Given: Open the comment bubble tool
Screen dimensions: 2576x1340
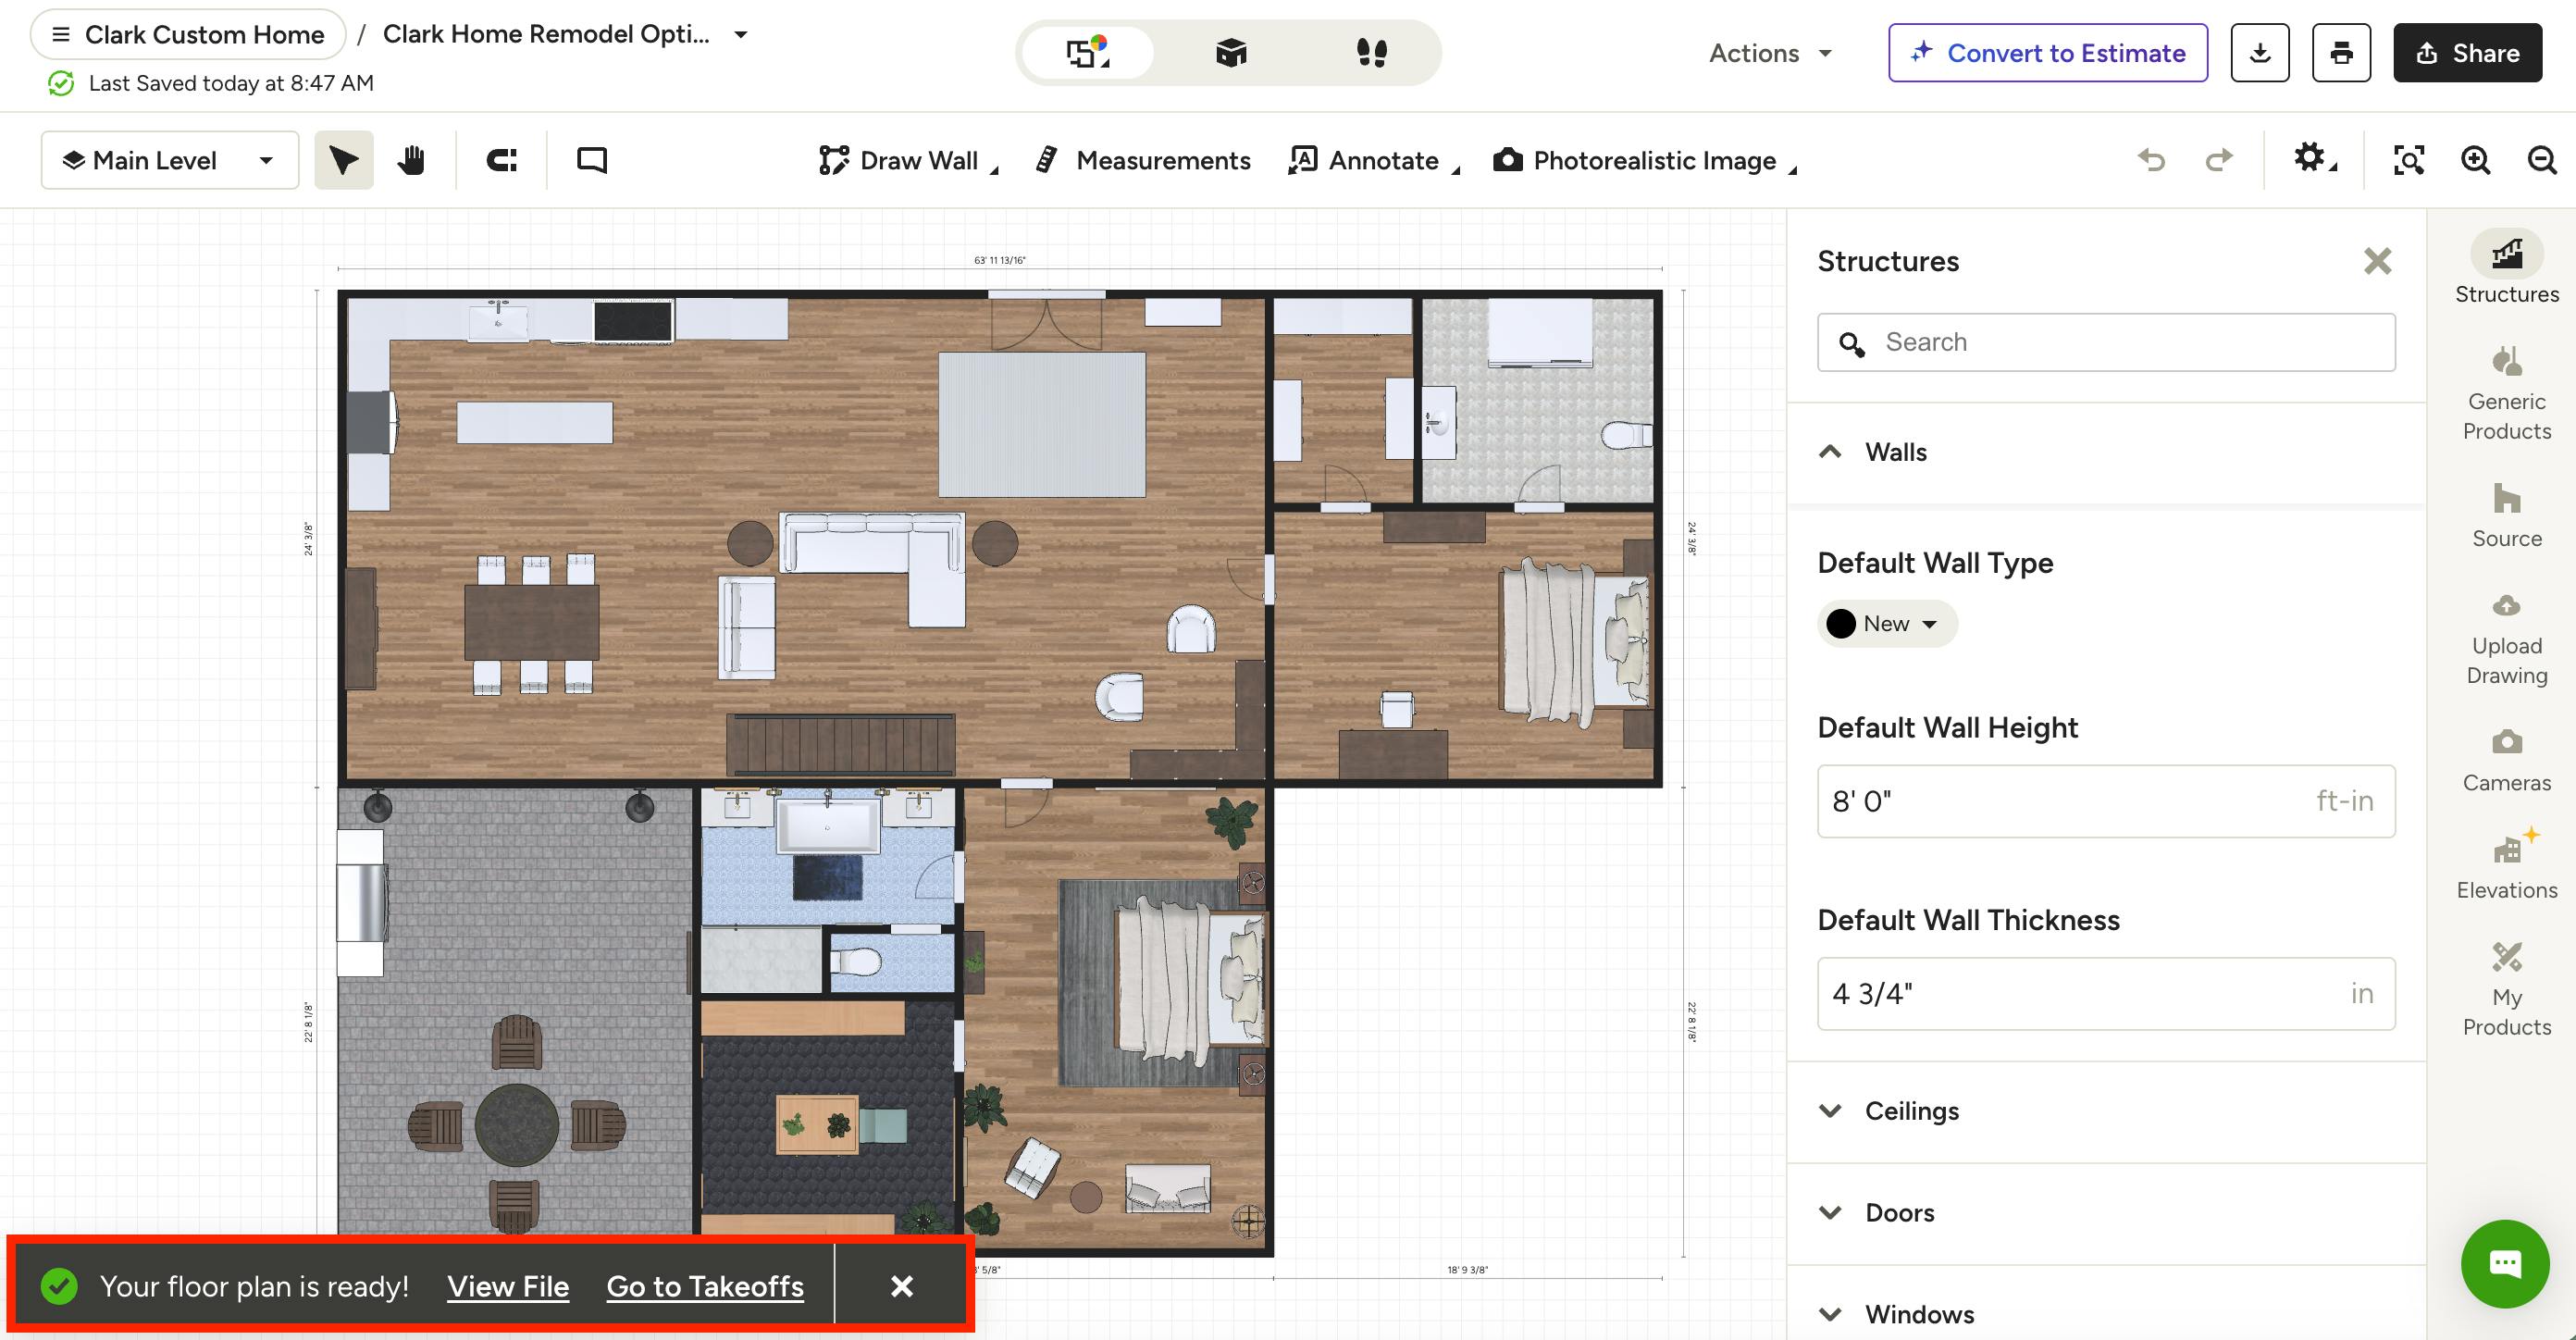Looking at the screenshot, I should (592, 160).
